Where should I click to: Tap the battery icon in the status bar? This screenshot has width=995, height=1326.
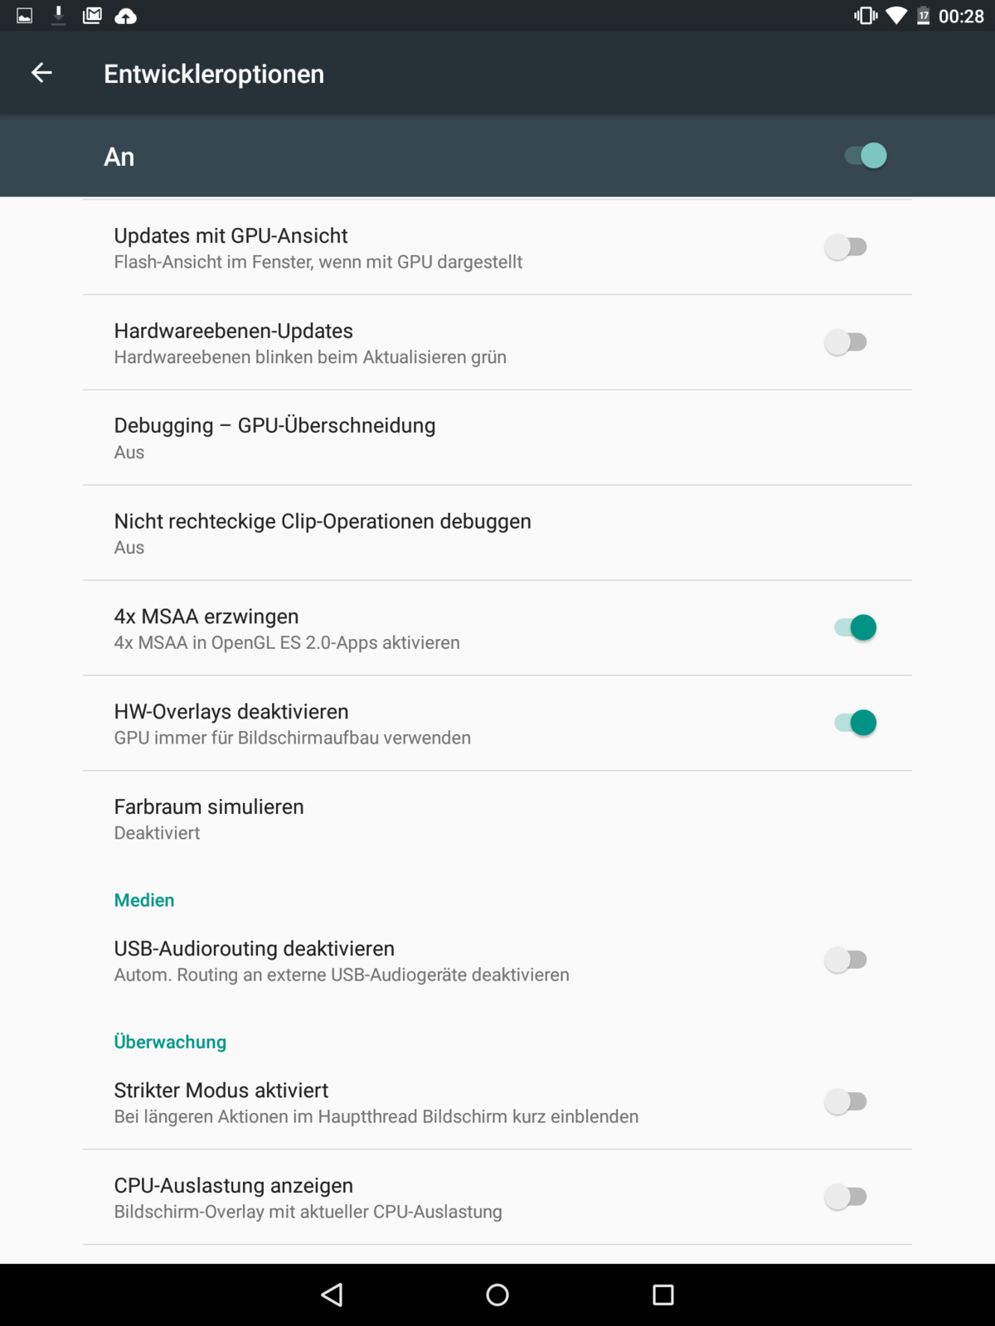pyautogui.click(x=923, y=16)
